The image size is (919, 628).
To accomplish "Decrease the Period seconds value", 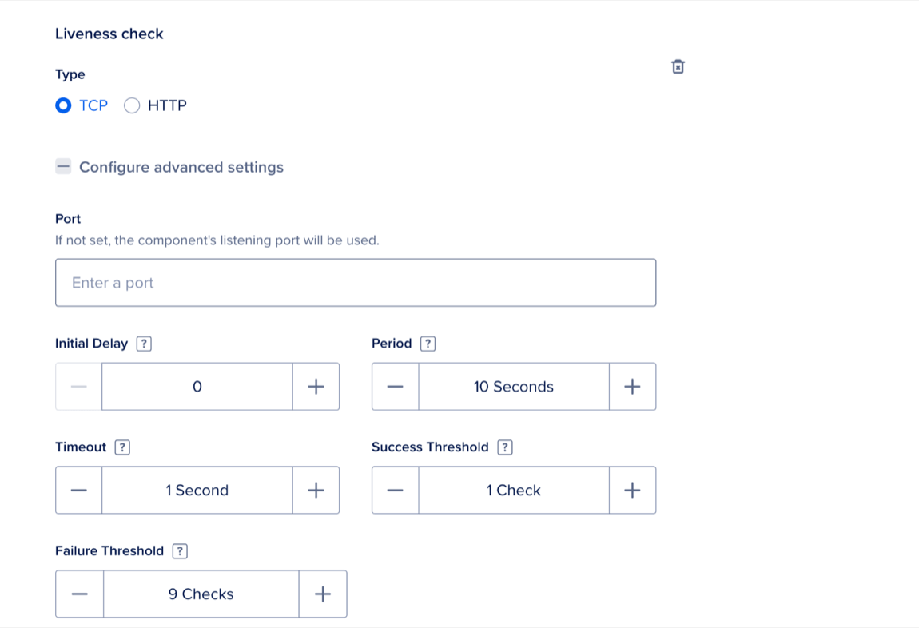I will pyautogui.click(x=395, y=387).
